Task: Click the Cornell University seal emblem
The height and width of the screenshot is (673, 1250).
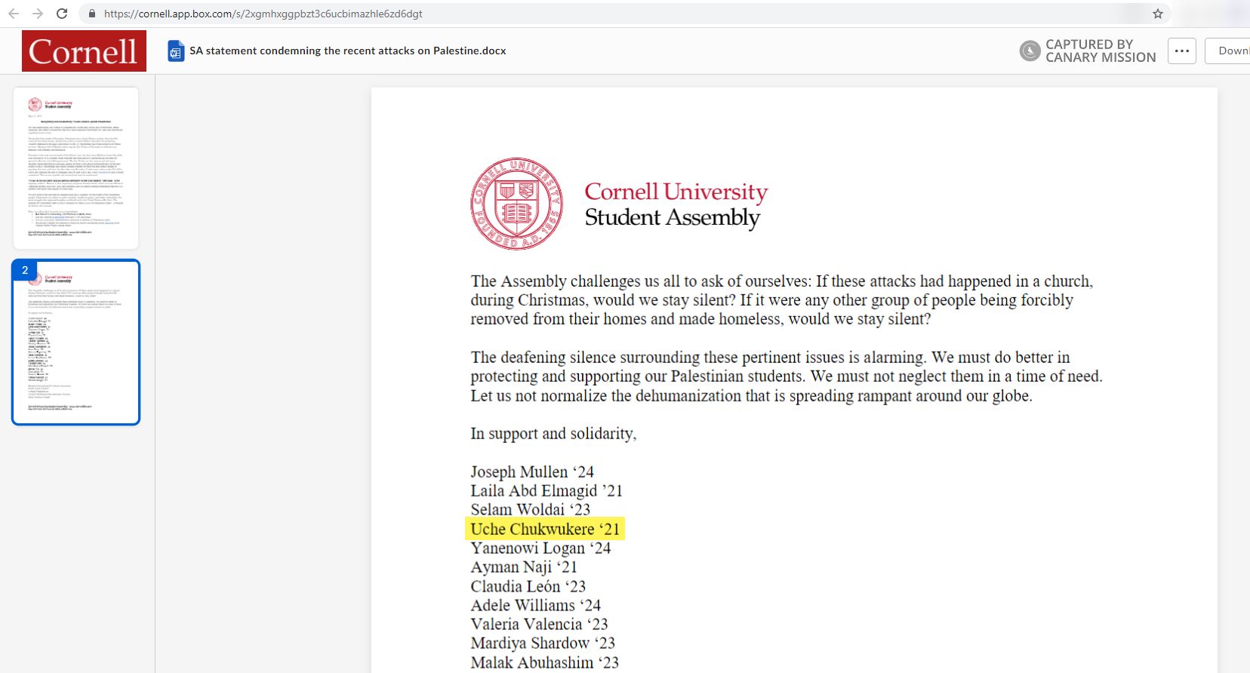Action: pyautogui.click(x=516, y=204)
